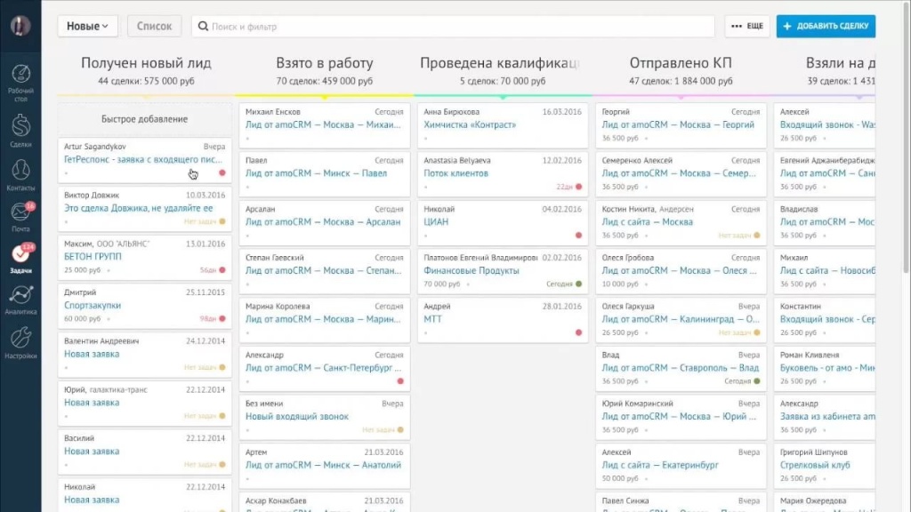Open the БЕТОН ГРУПП deal link
Screen dimensions: 911x512
[93, 257]
